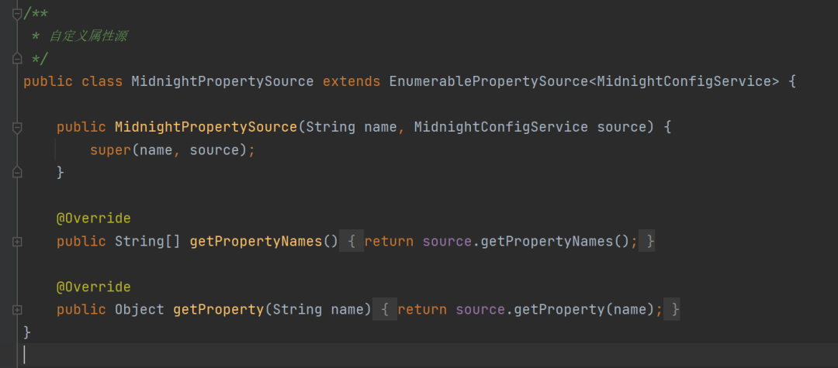Click the 'String[]' return type
Screen dimensions: 838x368
148,242
